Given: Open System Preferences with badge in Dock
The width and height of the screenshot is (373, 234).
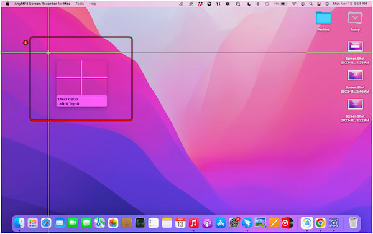Looking at the screenshot, I should [234, 223].
